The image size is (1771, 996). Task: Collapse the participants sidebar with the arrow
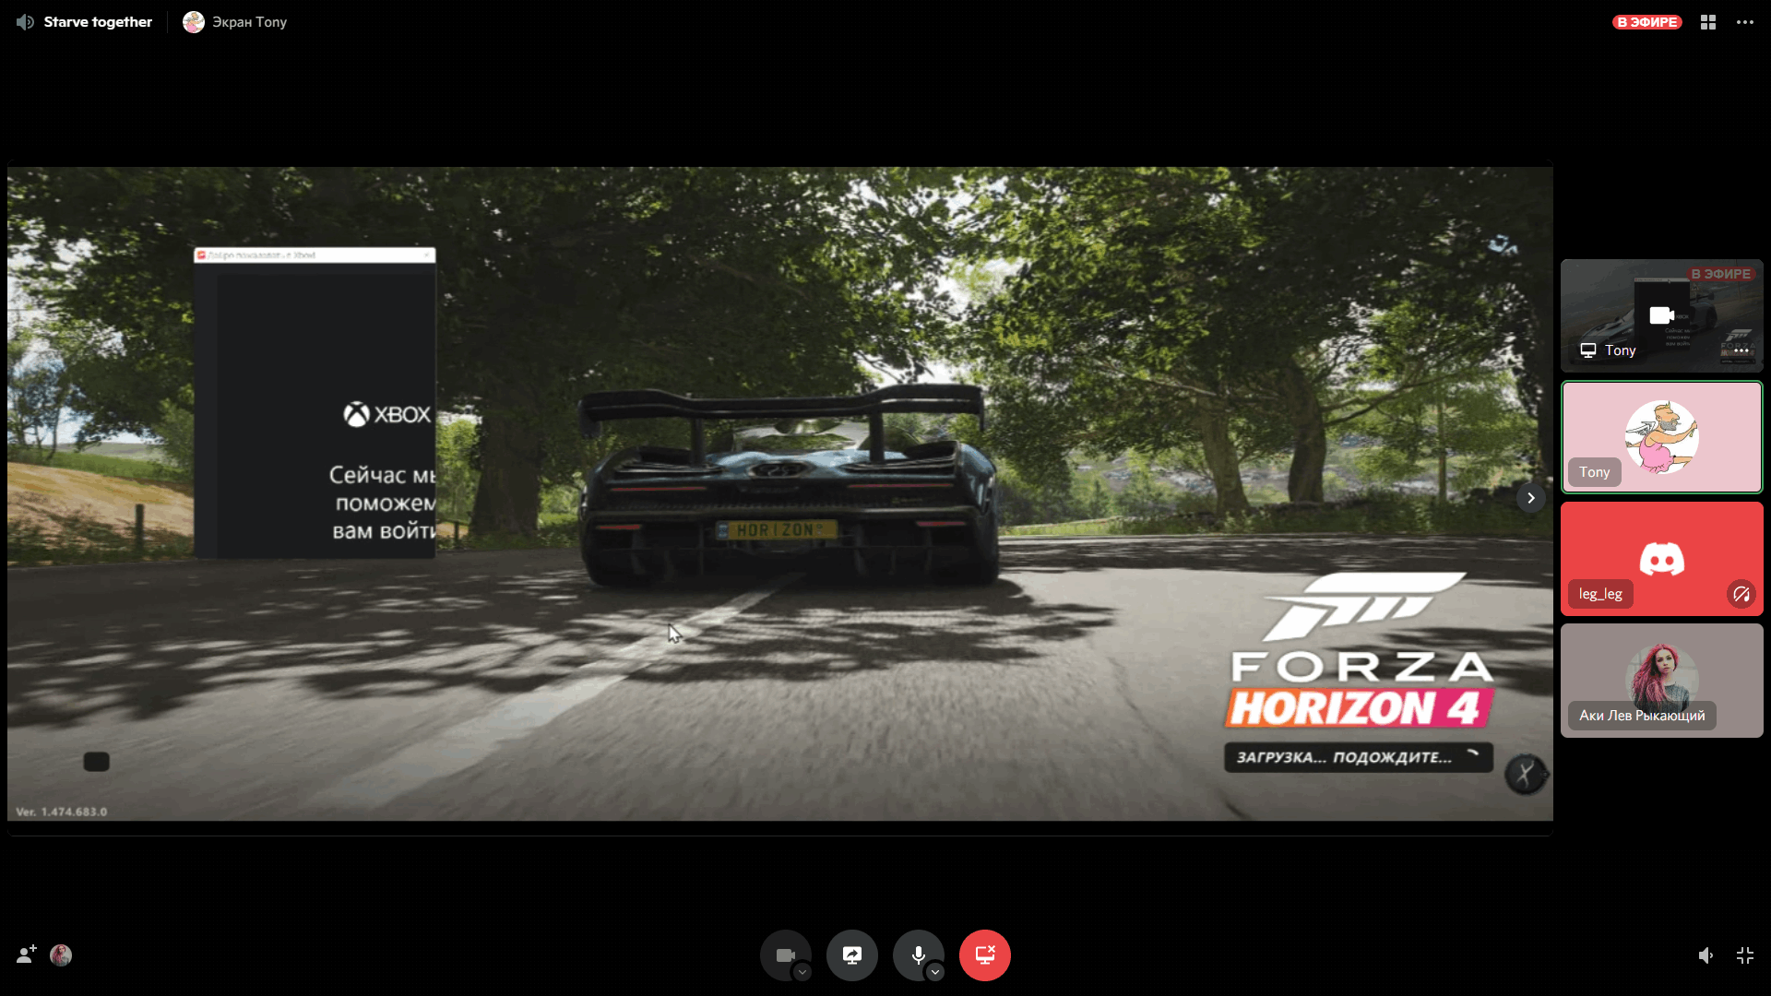1531,498
